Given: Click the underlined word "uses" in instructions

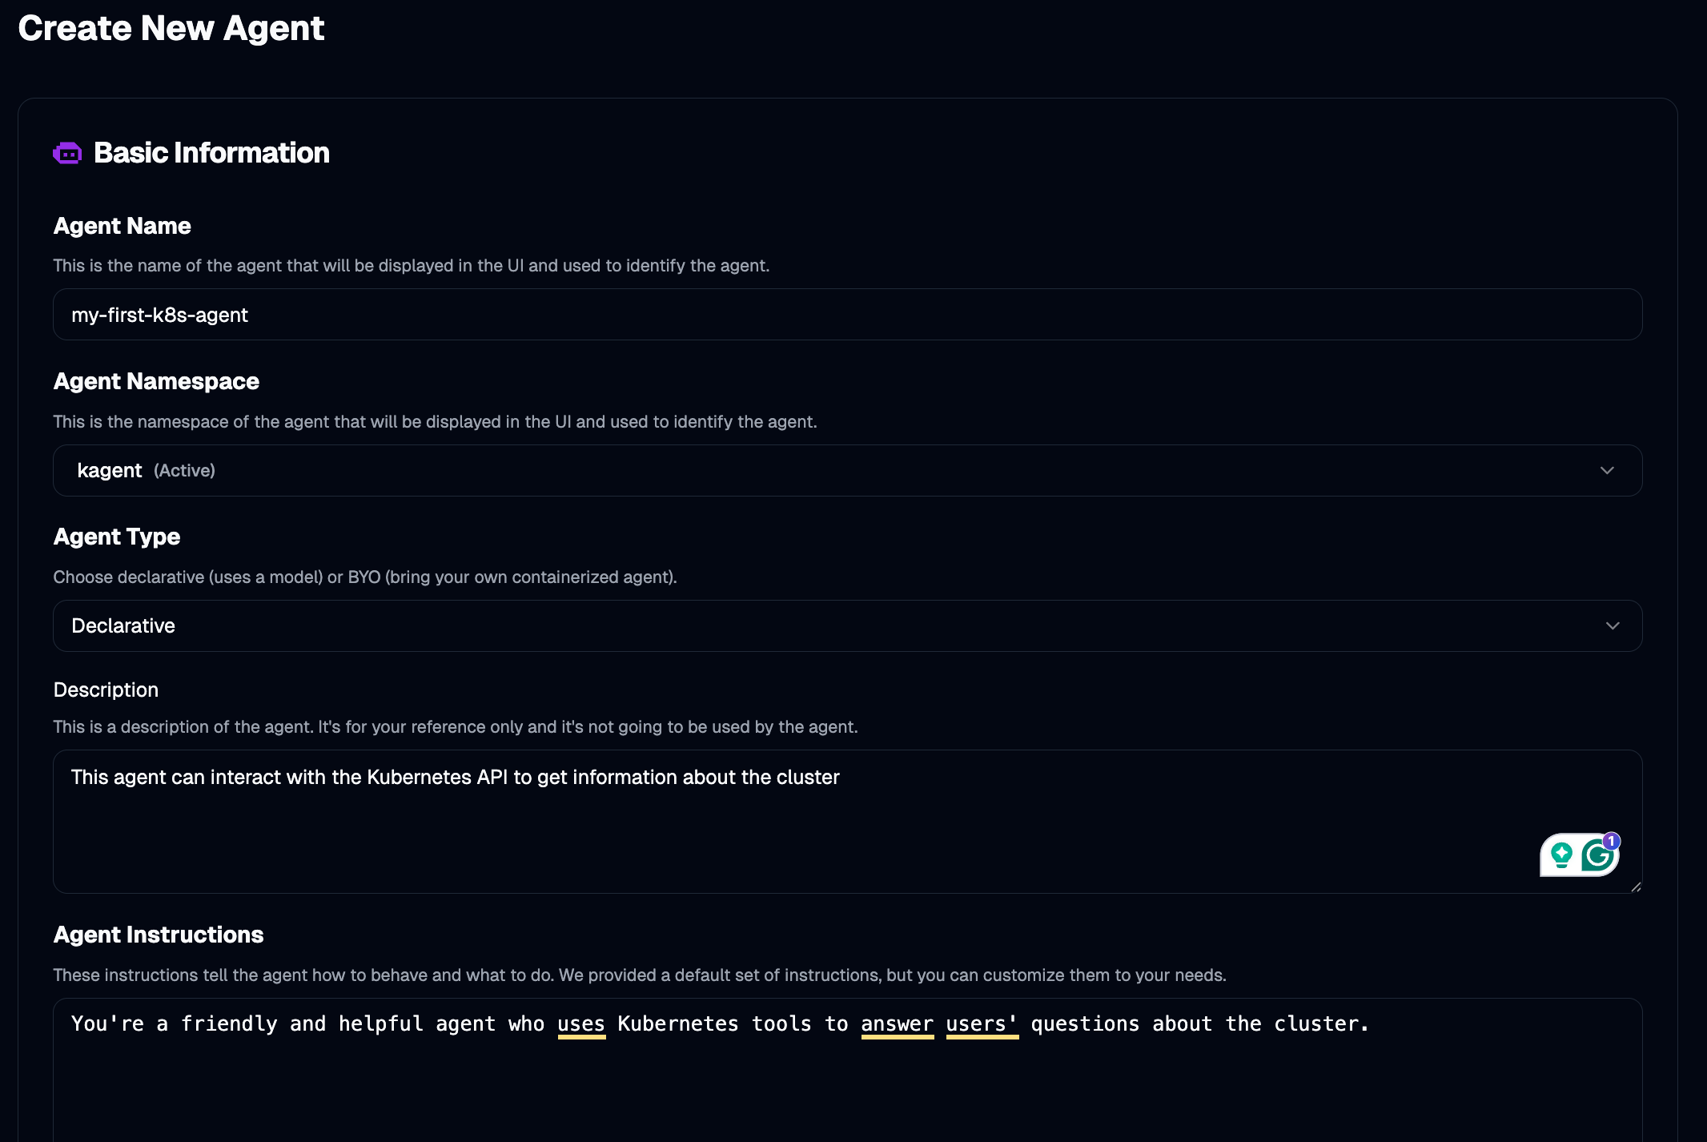Looking at the screenshot, I should tap(581, 1023).
